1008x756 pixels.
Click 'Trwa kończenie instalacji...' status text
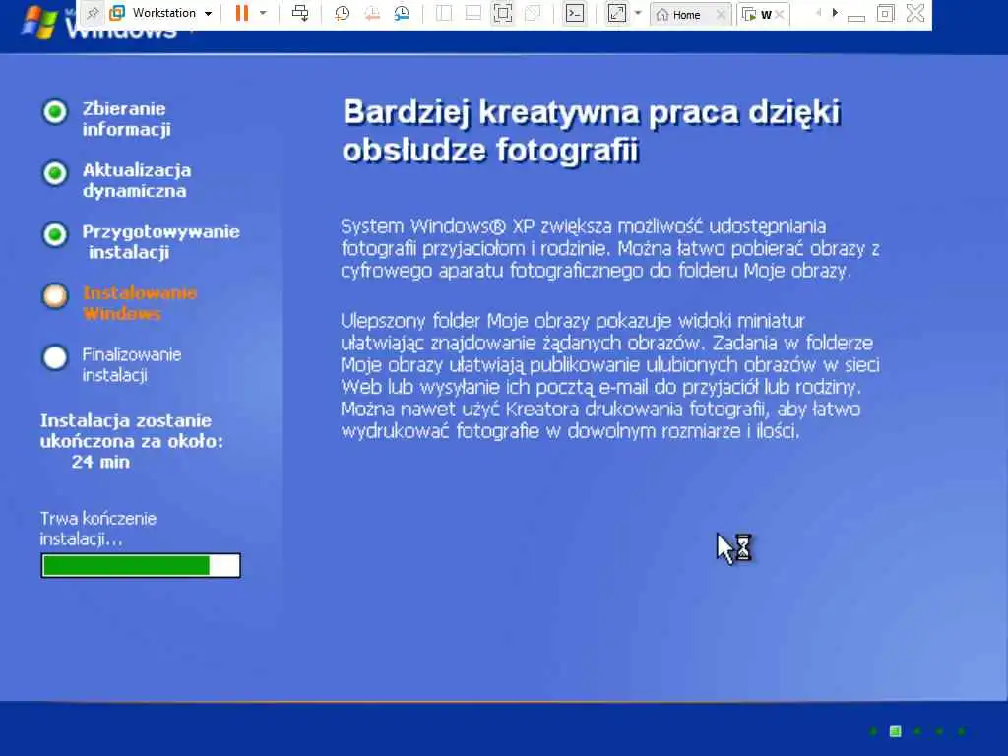point(98,529)
